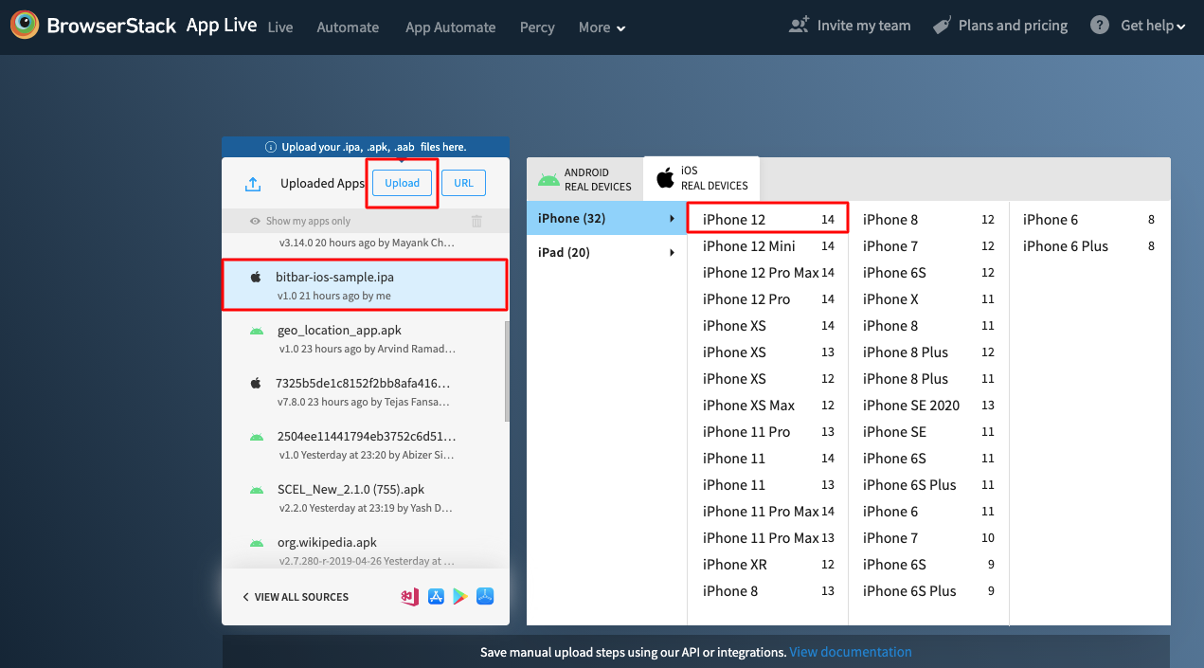
Task: Switch to iOS REAL DEVICES tab
Action: [701, 177]
